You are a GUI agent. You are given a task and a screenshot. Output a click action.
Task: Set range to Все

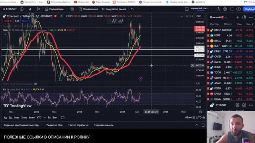tap(55, 118)
